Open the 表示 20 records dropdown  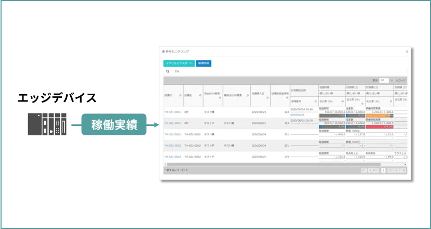click(x=384, y=80)
